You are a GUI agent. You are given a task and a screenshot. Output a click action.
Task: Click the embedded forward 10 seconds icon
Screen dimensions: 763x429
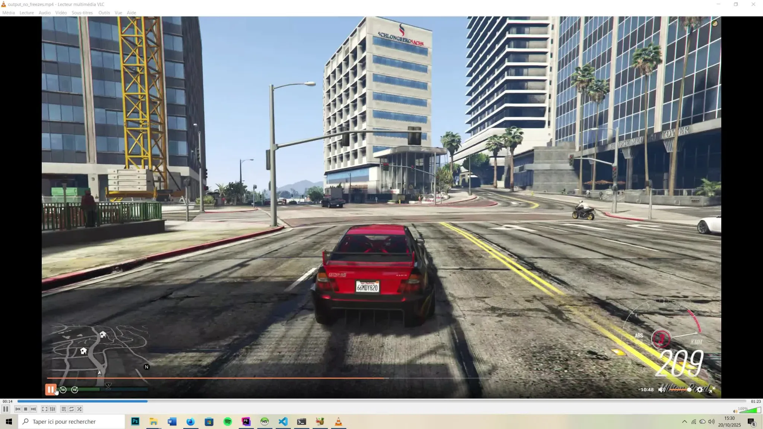75,390
